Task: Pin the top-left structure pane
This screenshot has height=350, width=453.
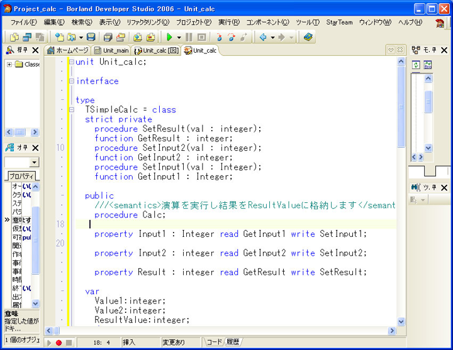Action: pos(25,50)
